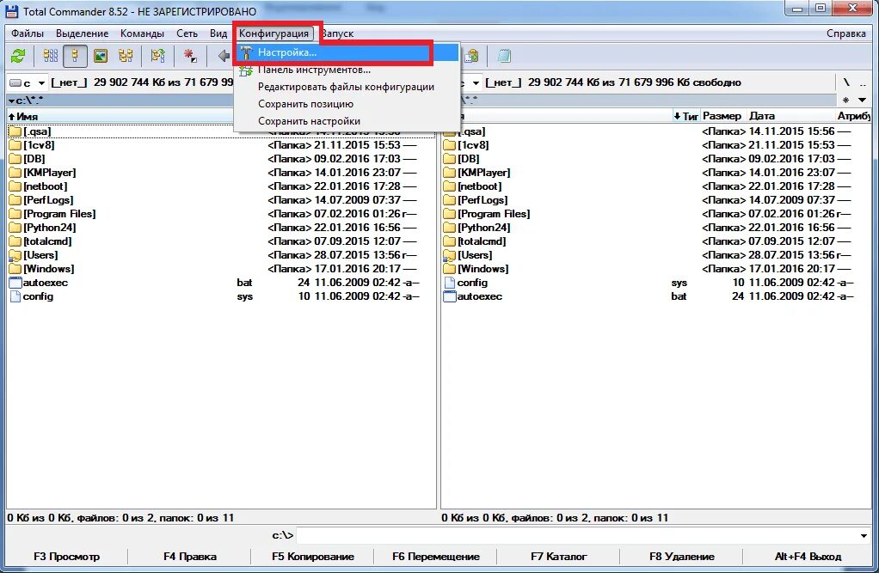Go to parent directory with right panel .. button

(x=863, y=82)
